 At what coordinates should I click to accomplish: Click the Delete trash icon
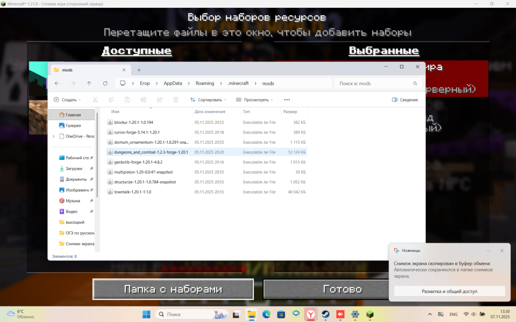(x=176, y=99)
